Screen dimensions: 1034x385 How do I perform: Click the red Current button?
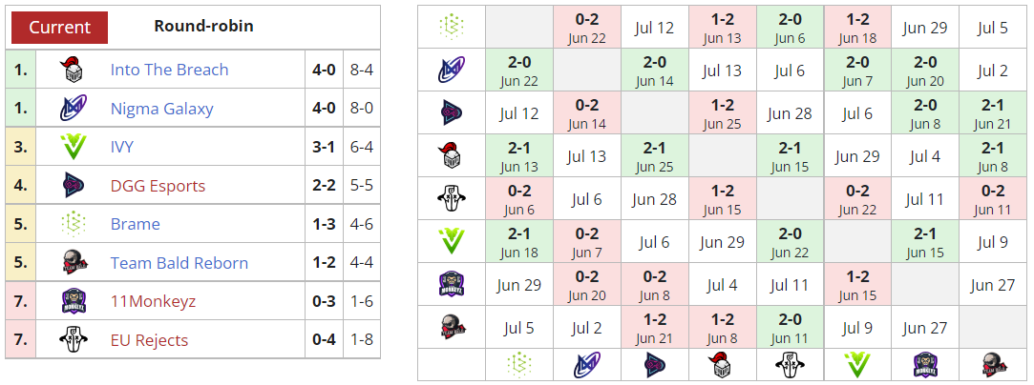59,28
